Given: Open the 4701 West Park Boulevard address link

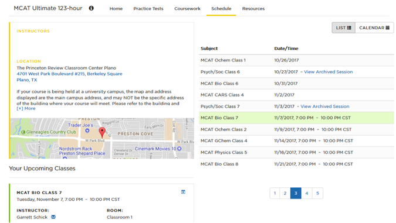Looking at the screenshot, I should tap(69, 74).
